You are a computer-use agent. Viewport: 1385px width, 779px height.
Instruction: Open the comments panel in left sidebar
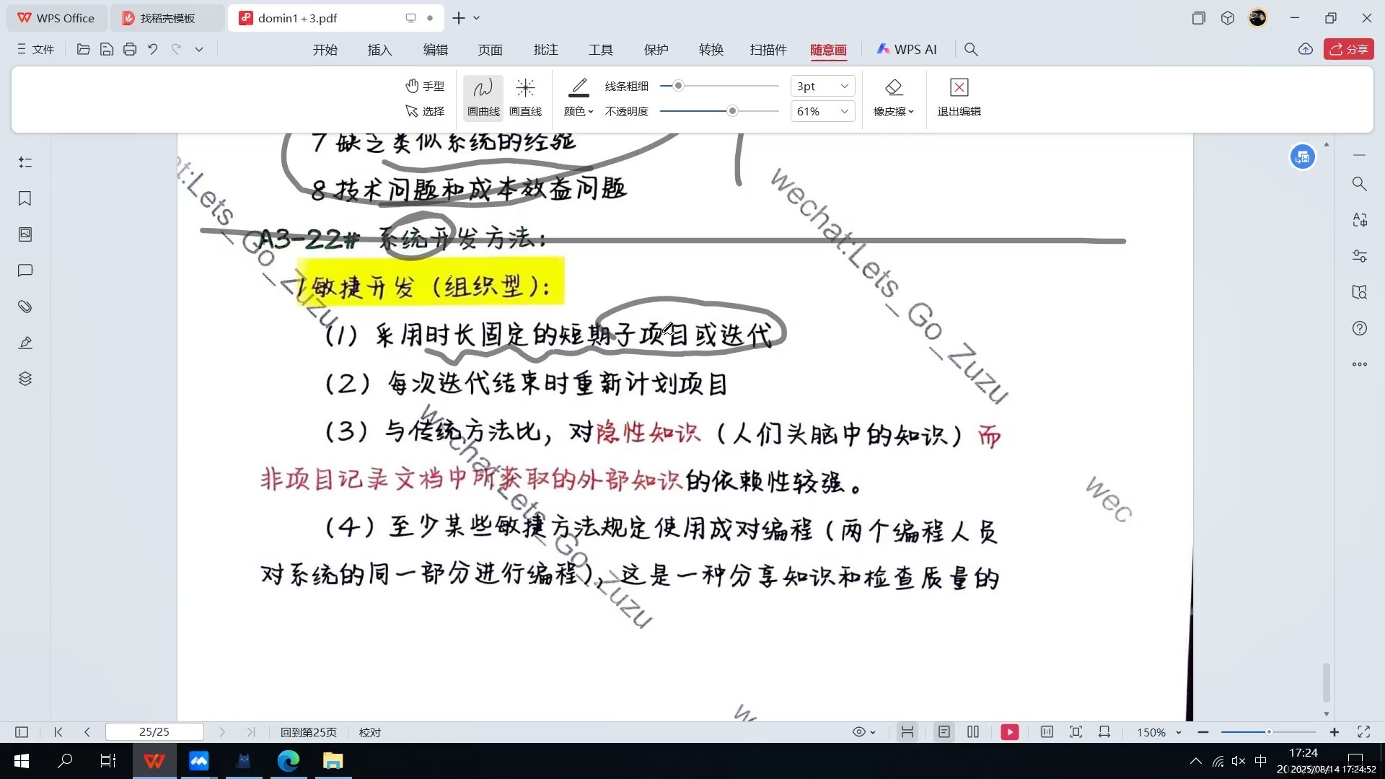click(25, 270)
